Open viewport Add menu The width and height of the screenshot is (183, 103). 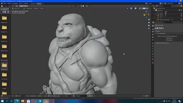point(36,8)
